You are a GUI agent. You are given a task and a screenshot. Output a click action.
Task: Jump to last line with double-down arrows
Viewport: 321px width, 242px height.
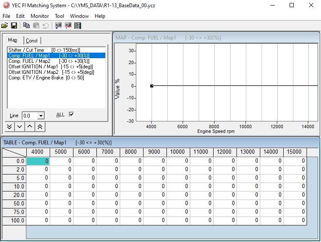click(x=9, y=127)
